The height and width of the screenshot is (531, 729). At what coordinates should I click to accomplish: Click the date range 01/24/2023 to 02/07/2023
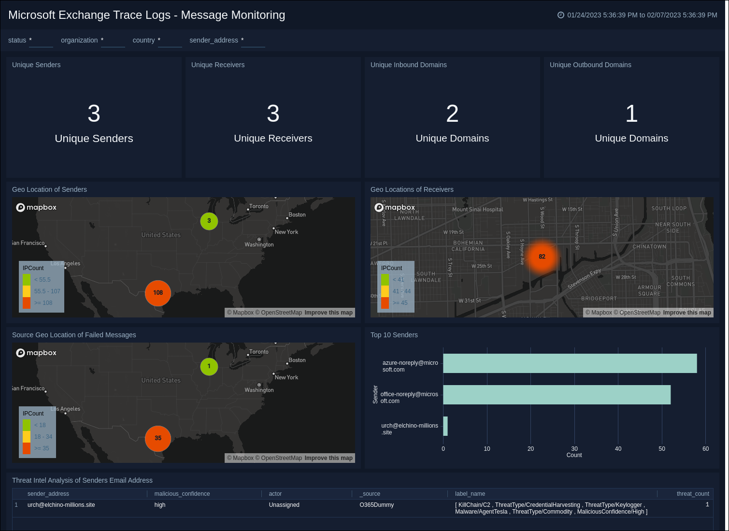point(643,15)
